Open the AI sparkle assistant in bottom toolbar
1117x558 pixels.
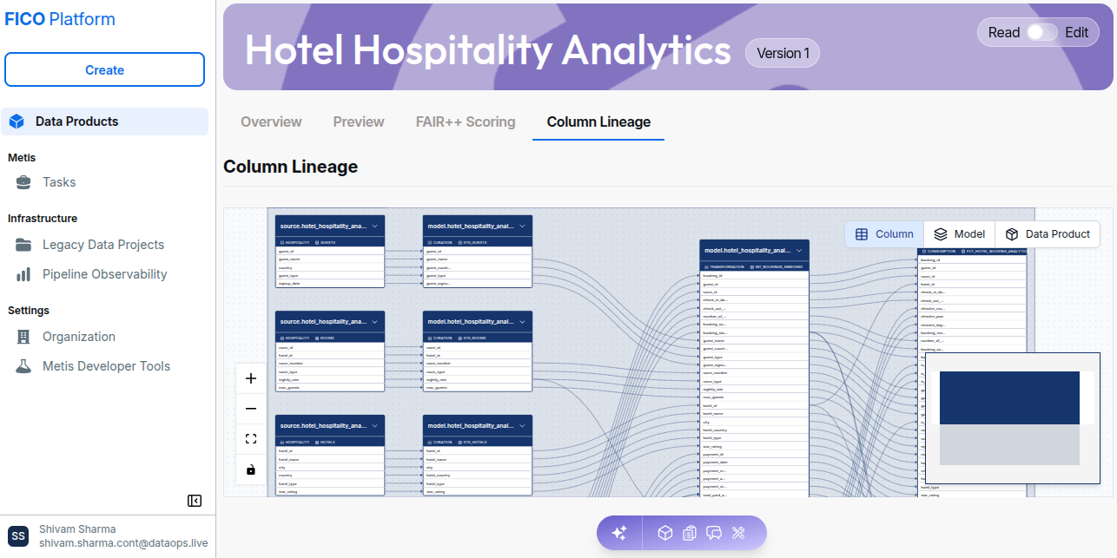point(619,533)
